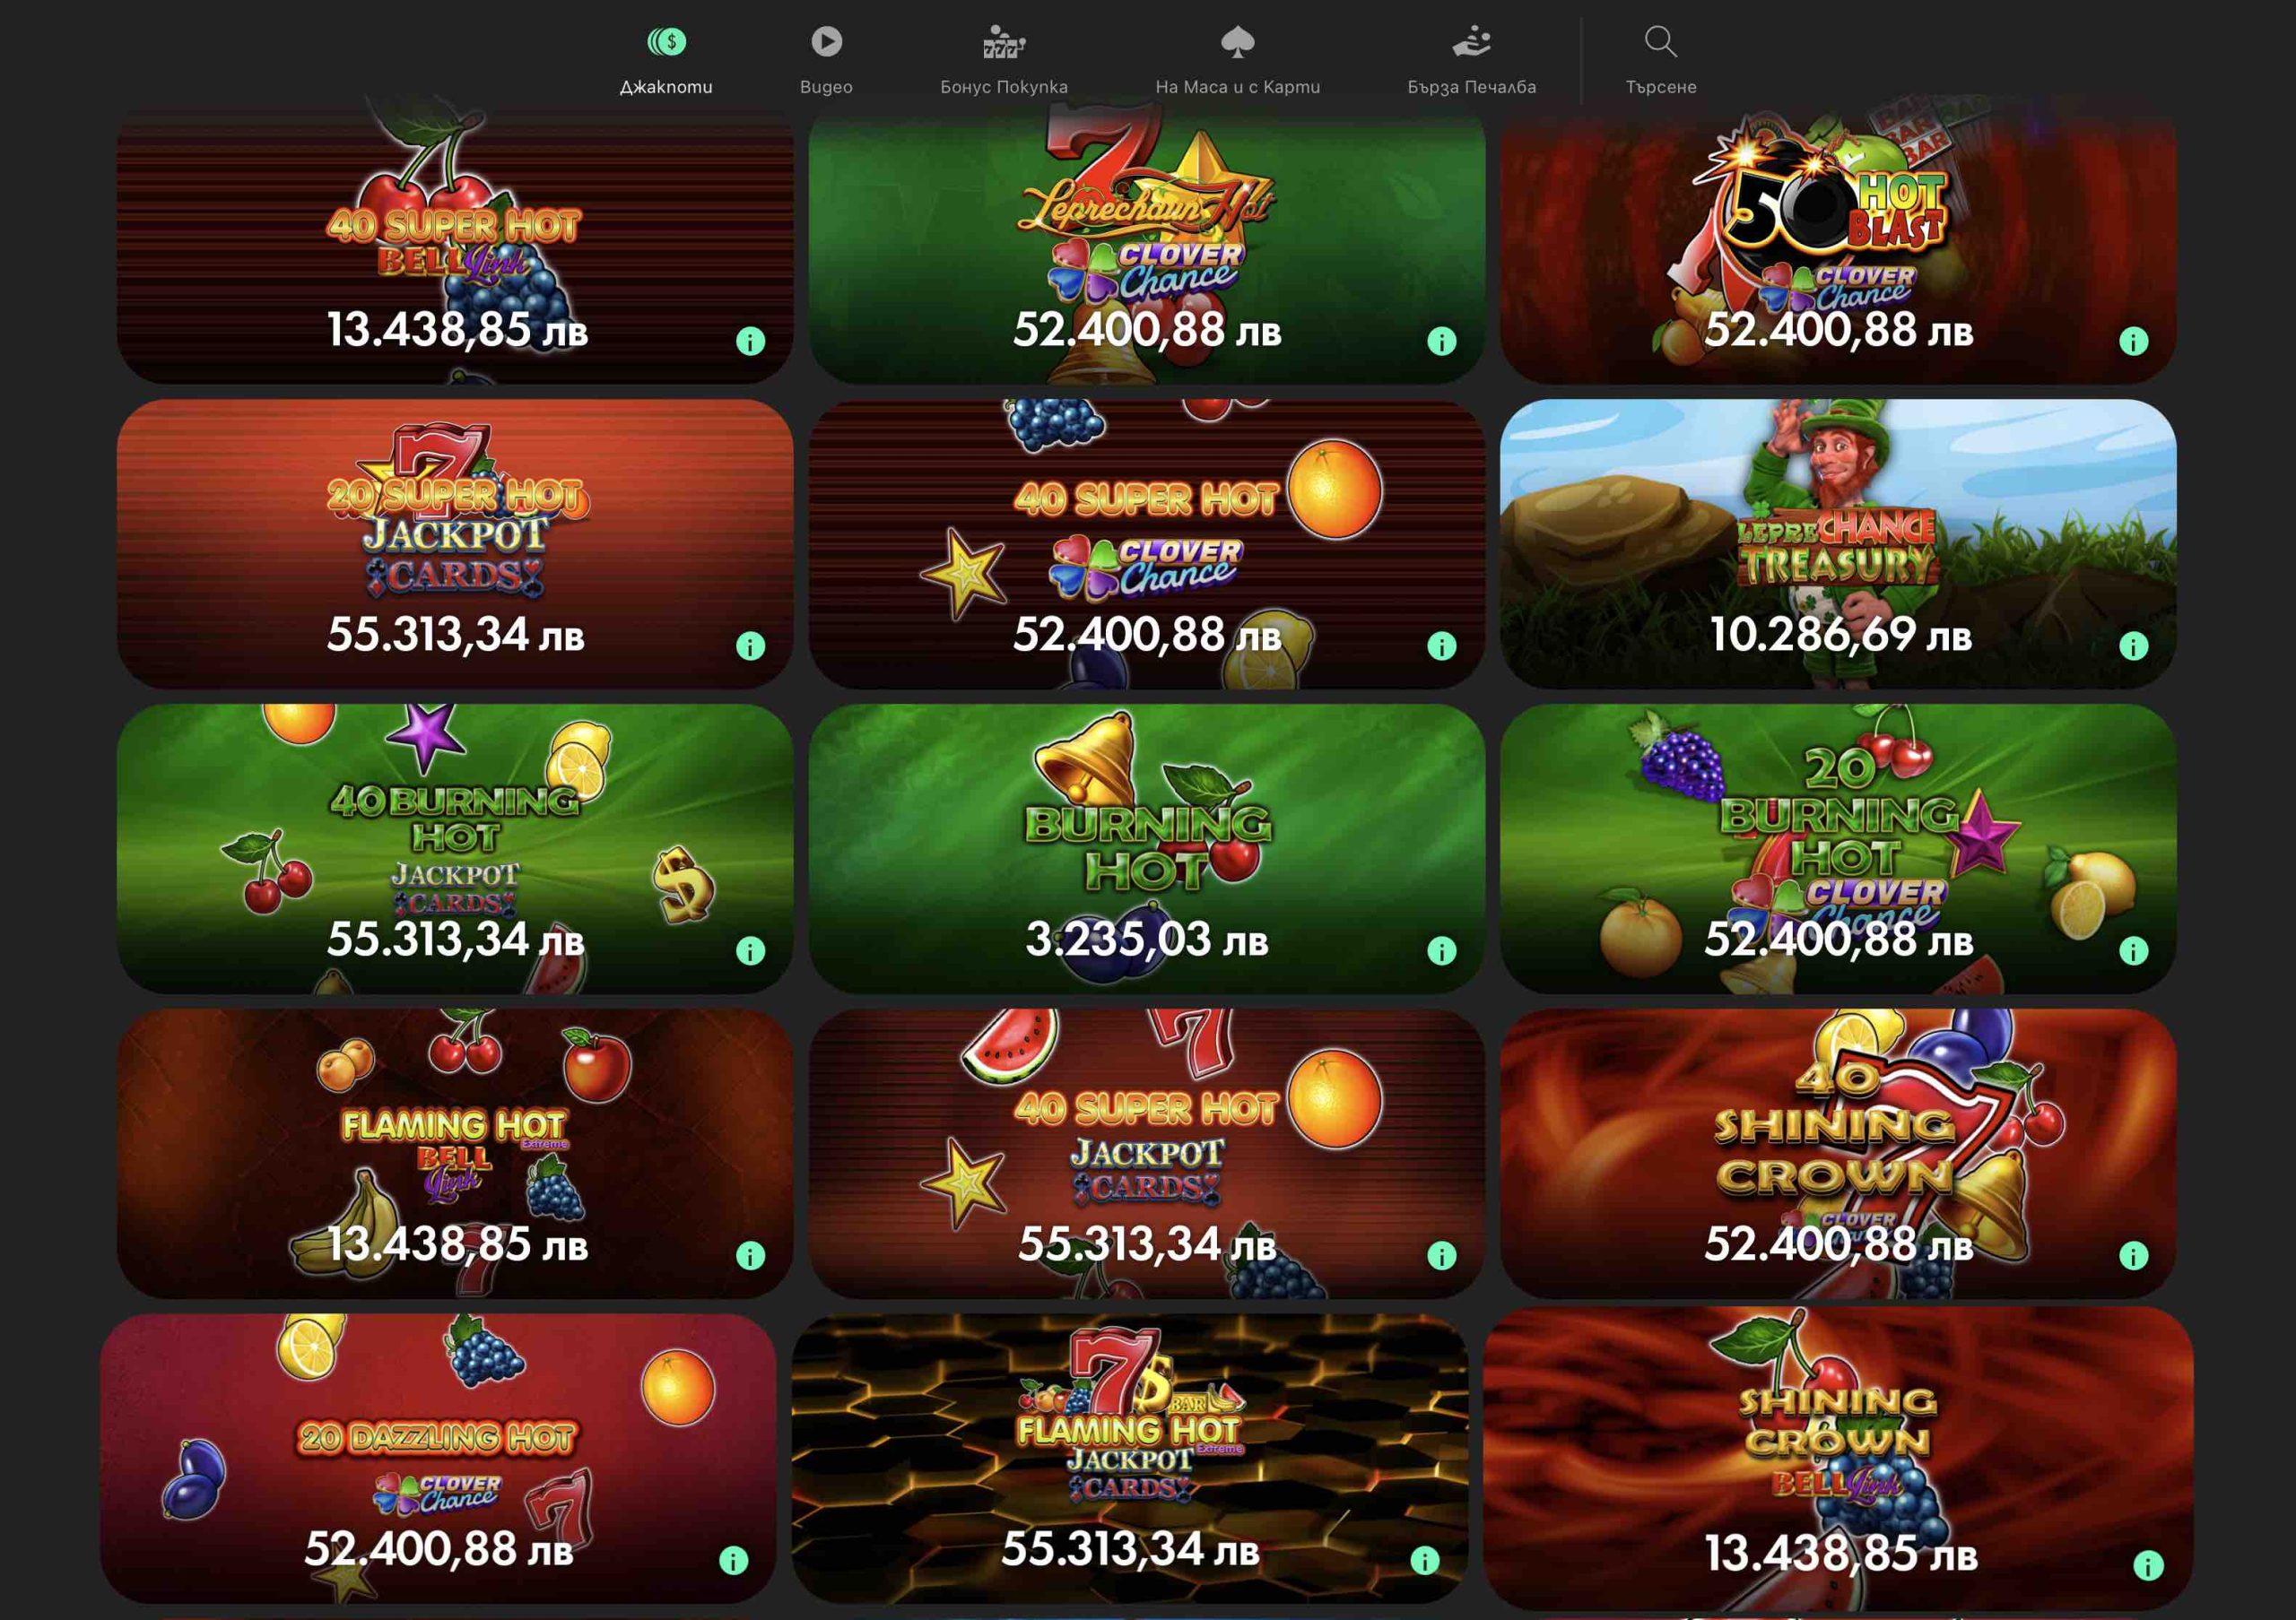Select the Бърза Печалба category icon
The width and height of the screenshot is (2296, 1620).
point(1471,42)
